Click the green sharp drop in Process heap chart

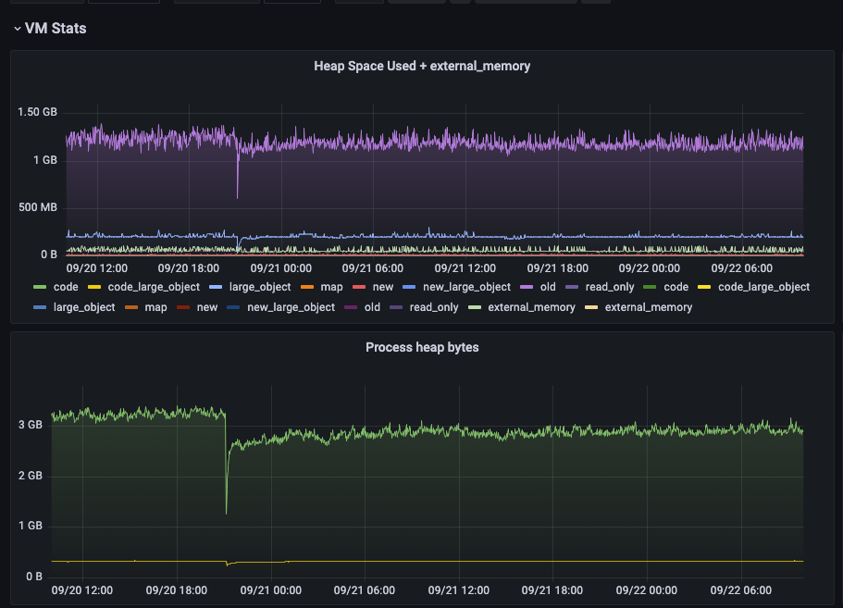(227, 467)
